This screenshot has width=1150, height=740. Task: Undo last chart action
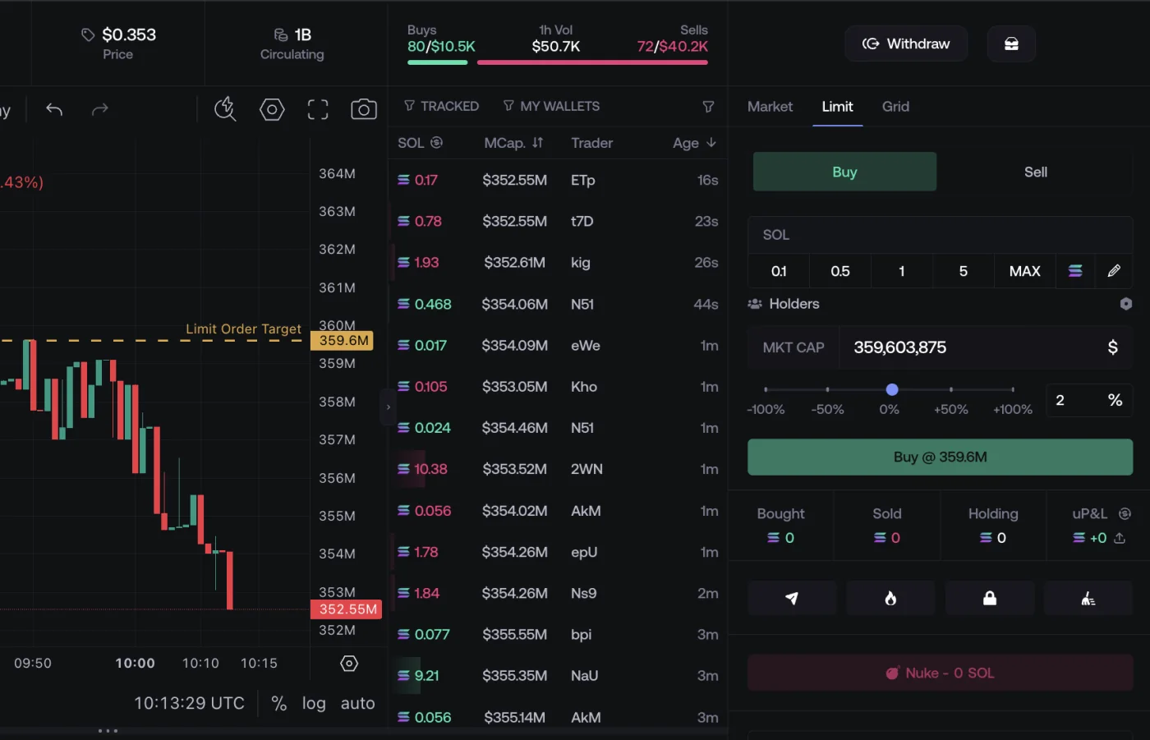tap(54, 109)
